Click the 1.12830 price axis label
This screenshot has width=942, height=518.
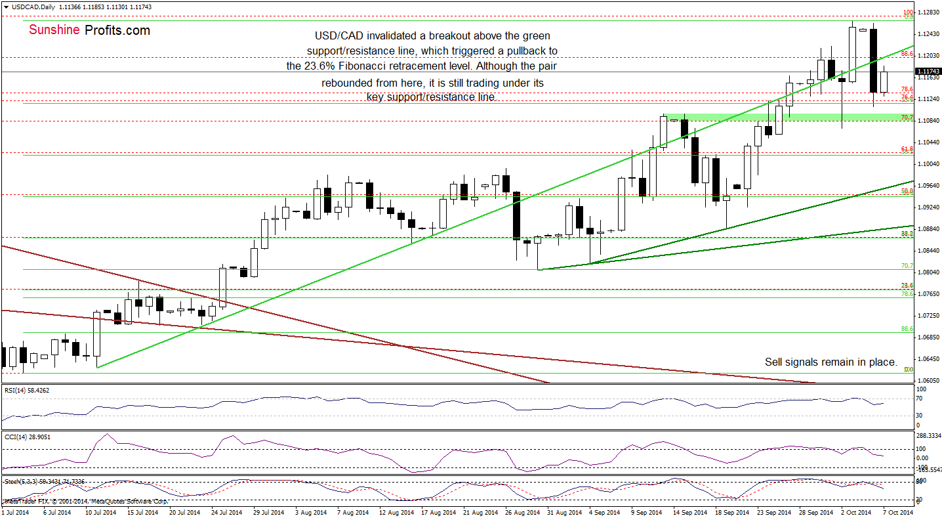click(x=928, y=12)
